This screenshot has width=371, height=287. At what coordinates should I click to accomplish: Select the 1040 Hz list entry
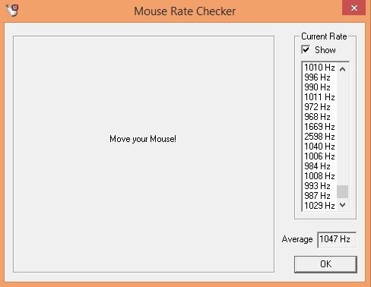(319, 147)
